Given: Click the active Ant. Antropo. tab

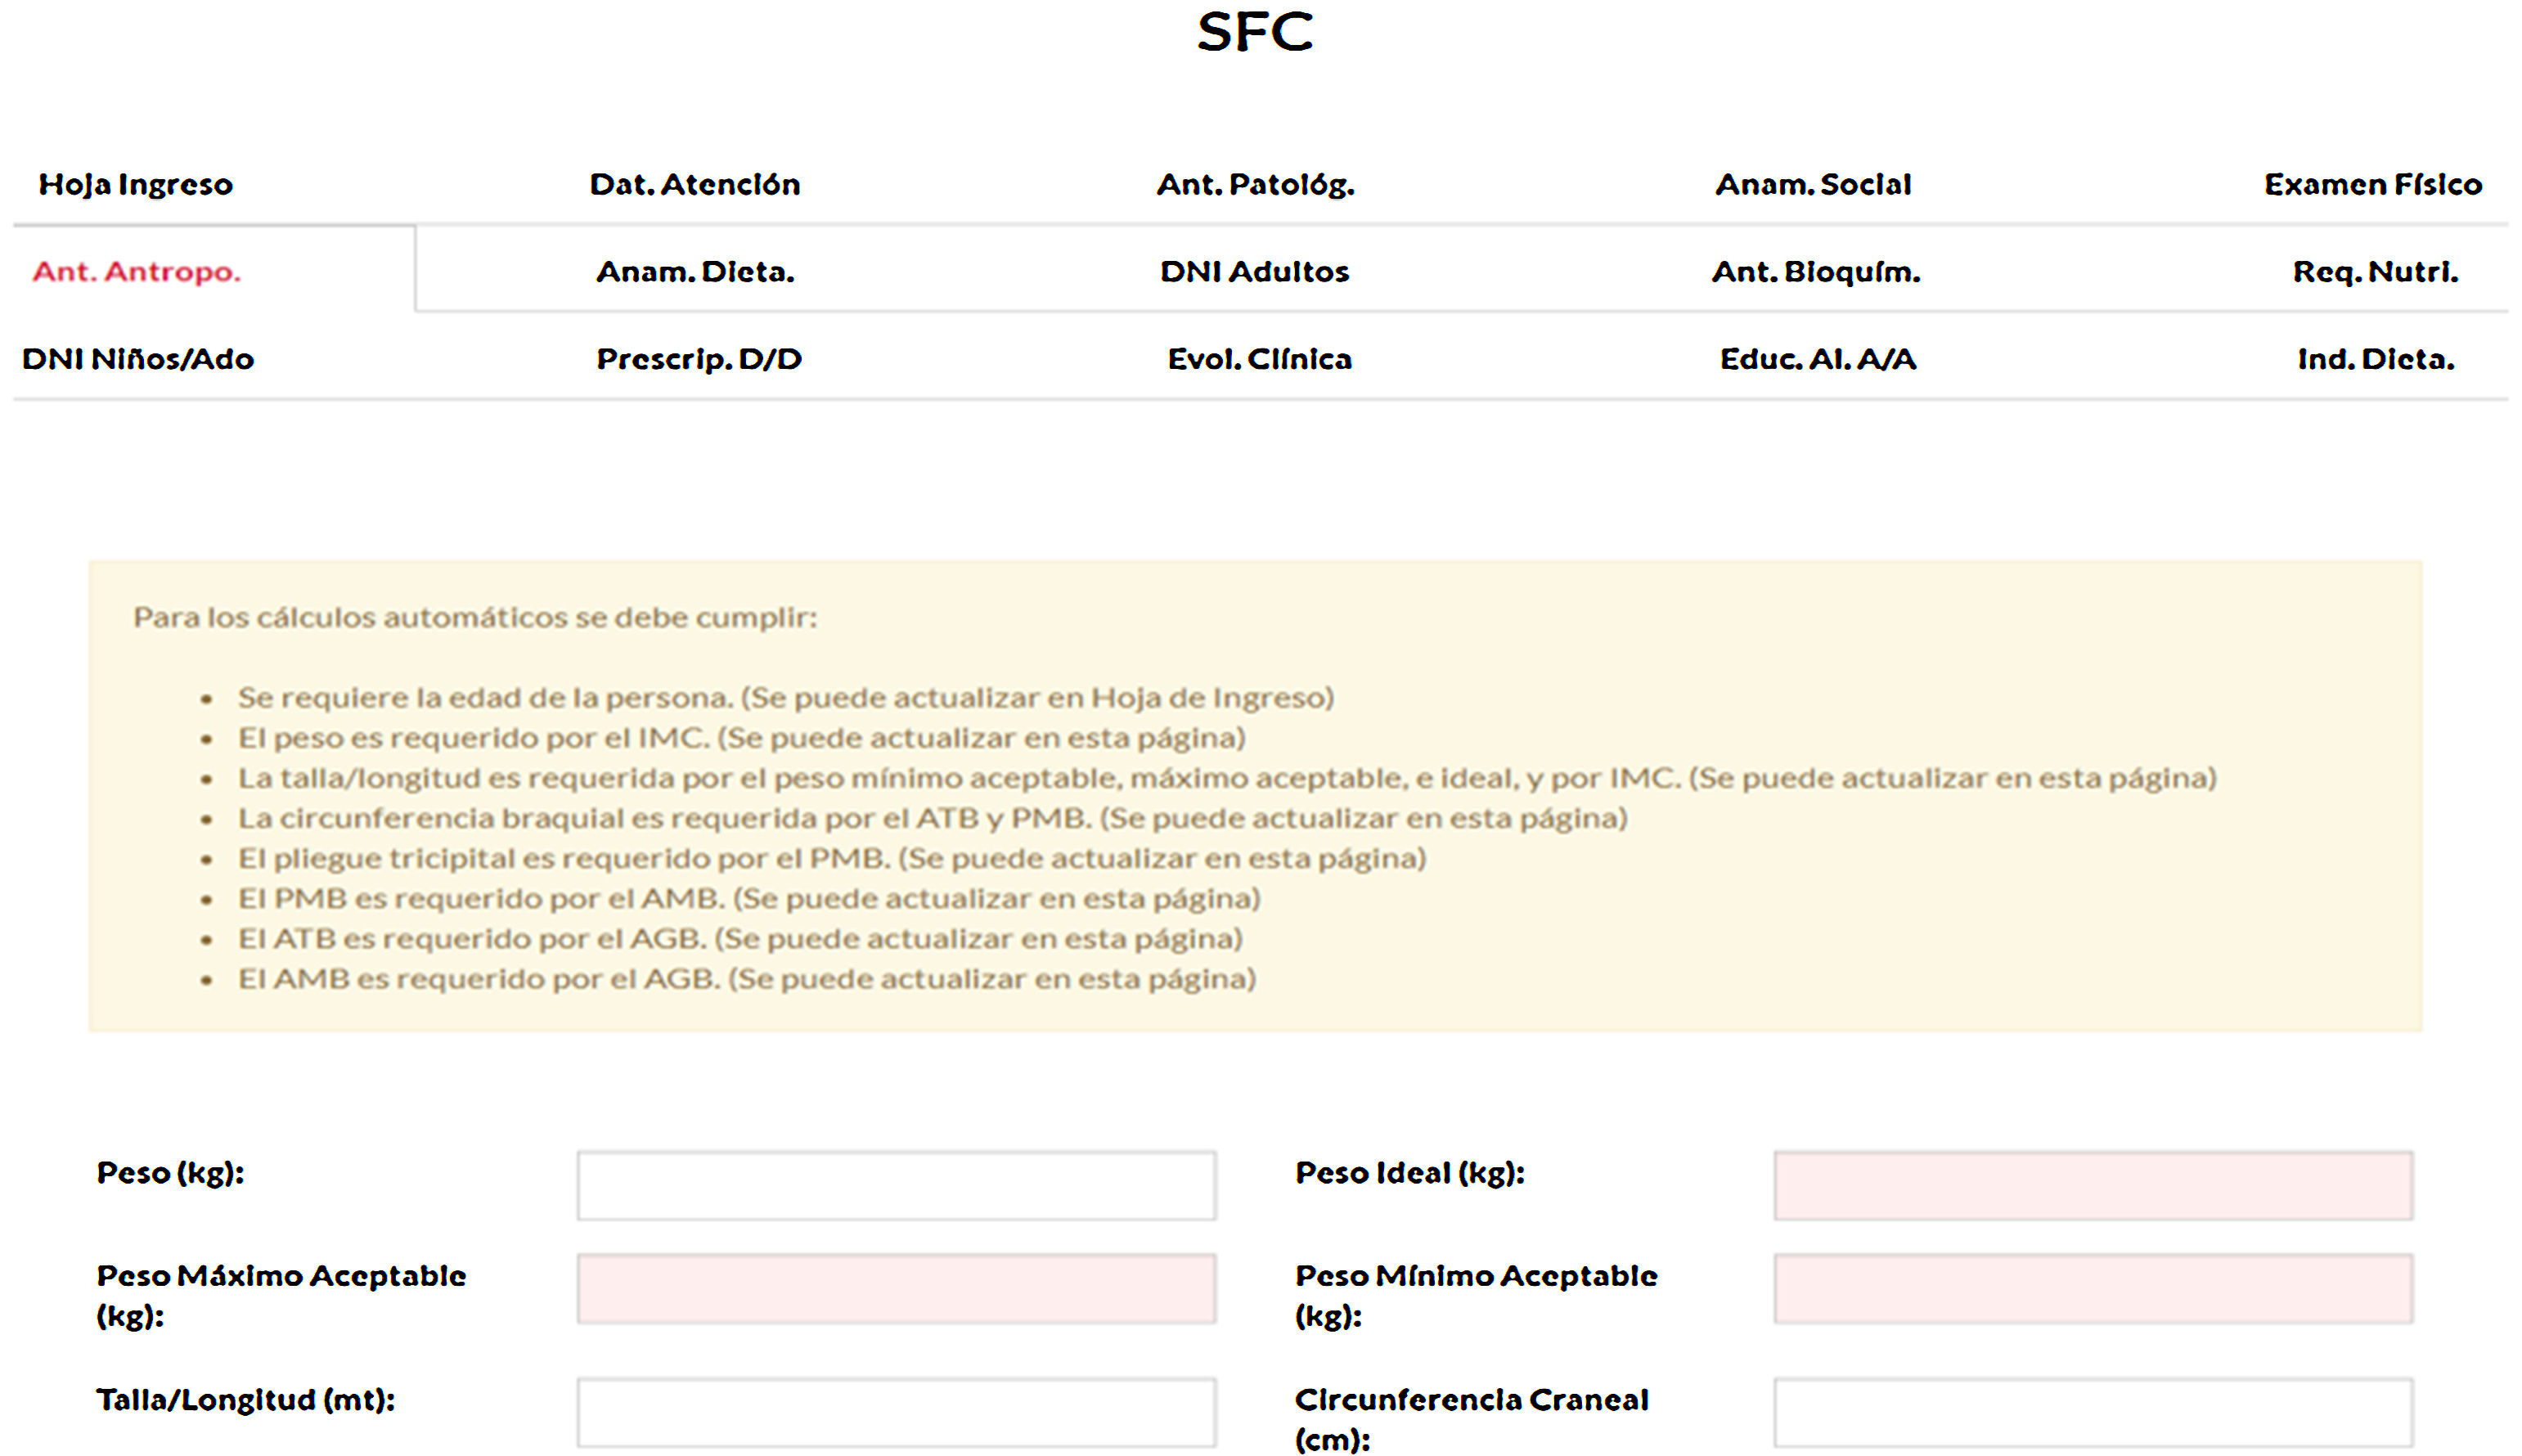Looking at the screenshot, I should tap(137, 272).
